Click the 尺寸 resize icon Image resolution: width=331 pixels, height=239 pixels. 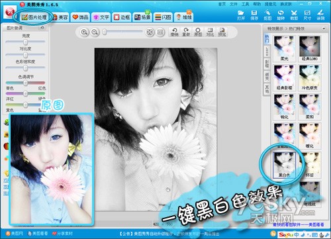(307, 15)
